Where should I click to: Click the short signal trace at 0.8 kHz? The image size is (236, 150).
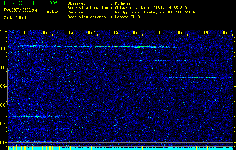(x=35, y=104)
